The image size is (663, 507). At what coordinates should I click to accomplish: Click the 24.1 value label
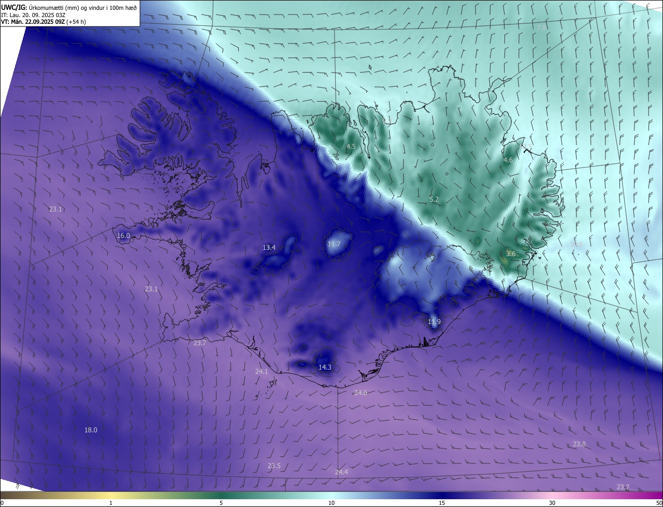click(262, 371)
